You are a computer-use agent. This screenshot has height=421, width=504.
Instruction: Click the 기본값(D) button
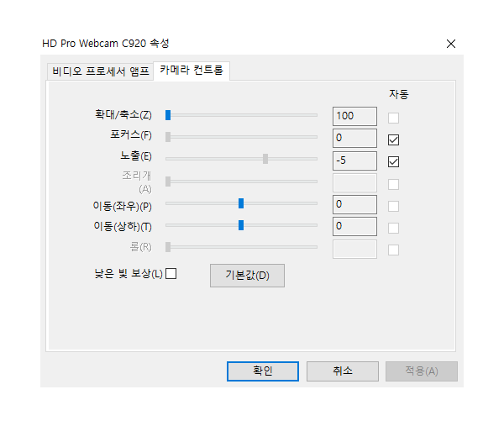[247, 276]
